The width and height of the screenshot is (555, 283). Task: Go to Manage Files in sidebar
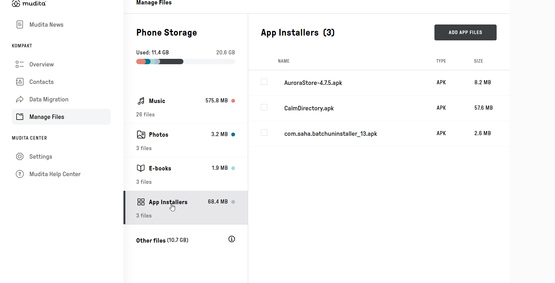[x=47, y=117]
